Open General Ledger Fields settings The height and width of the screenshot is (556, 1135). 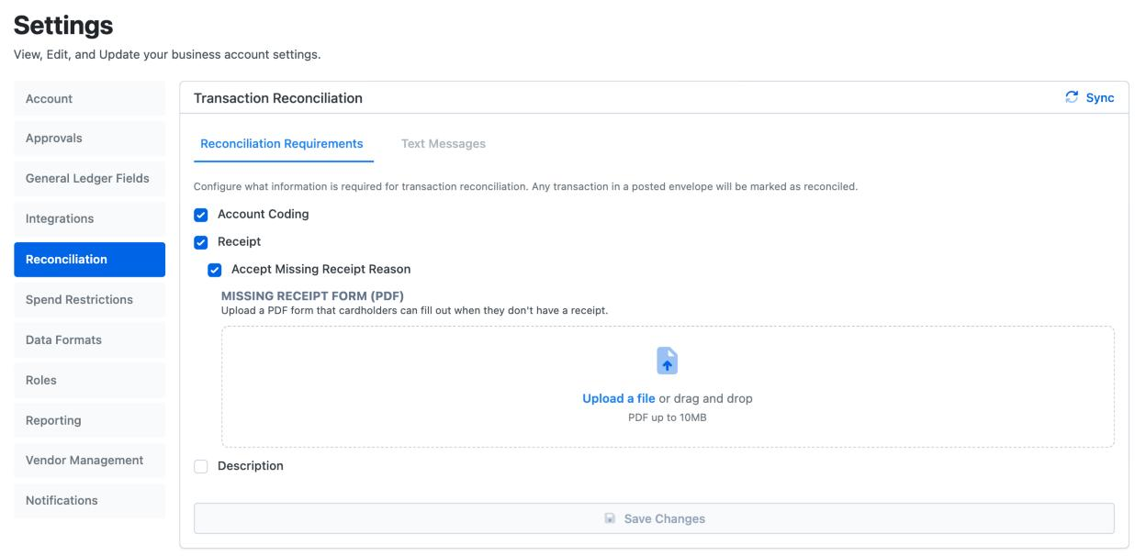pos(89,179)
